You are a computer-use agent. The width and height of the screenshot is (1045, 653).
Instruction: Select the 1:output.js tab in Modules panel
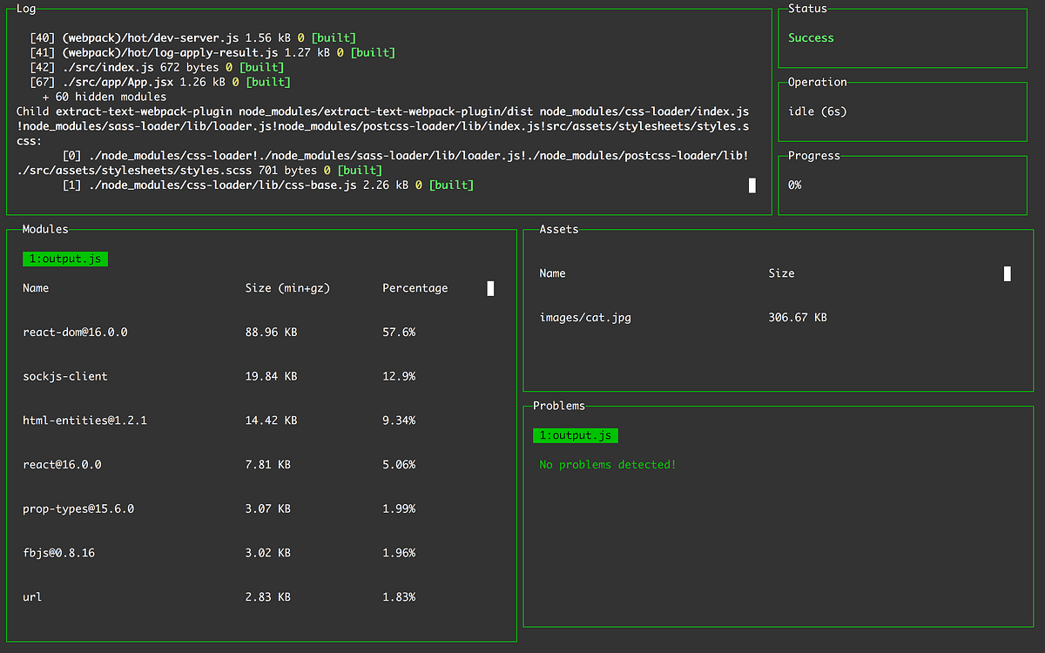[64, 259]
